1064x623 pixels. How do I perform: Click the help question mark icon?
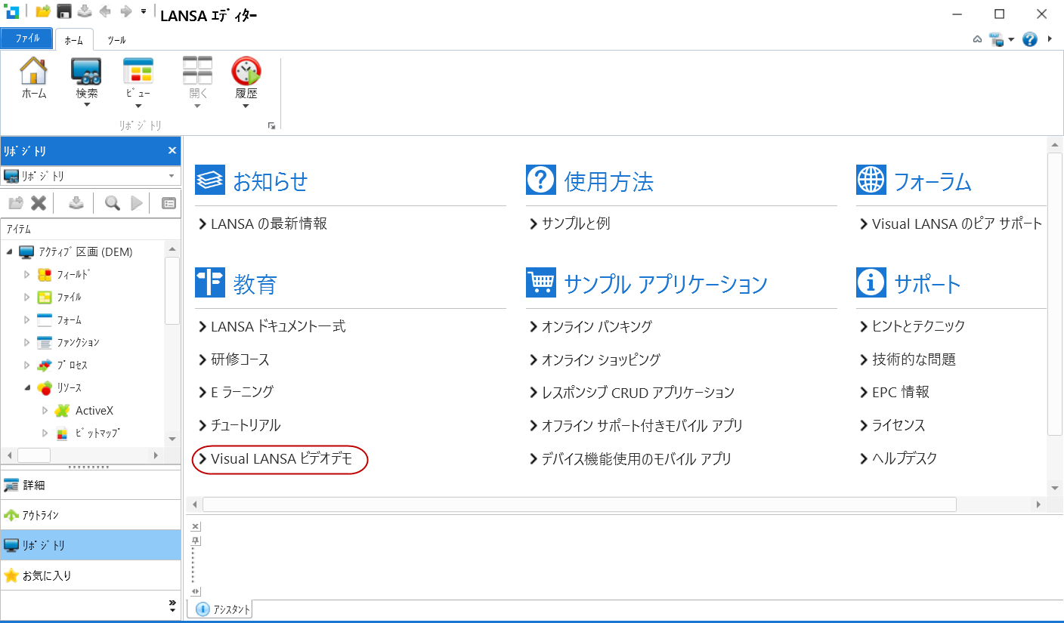click(1030, 39)
